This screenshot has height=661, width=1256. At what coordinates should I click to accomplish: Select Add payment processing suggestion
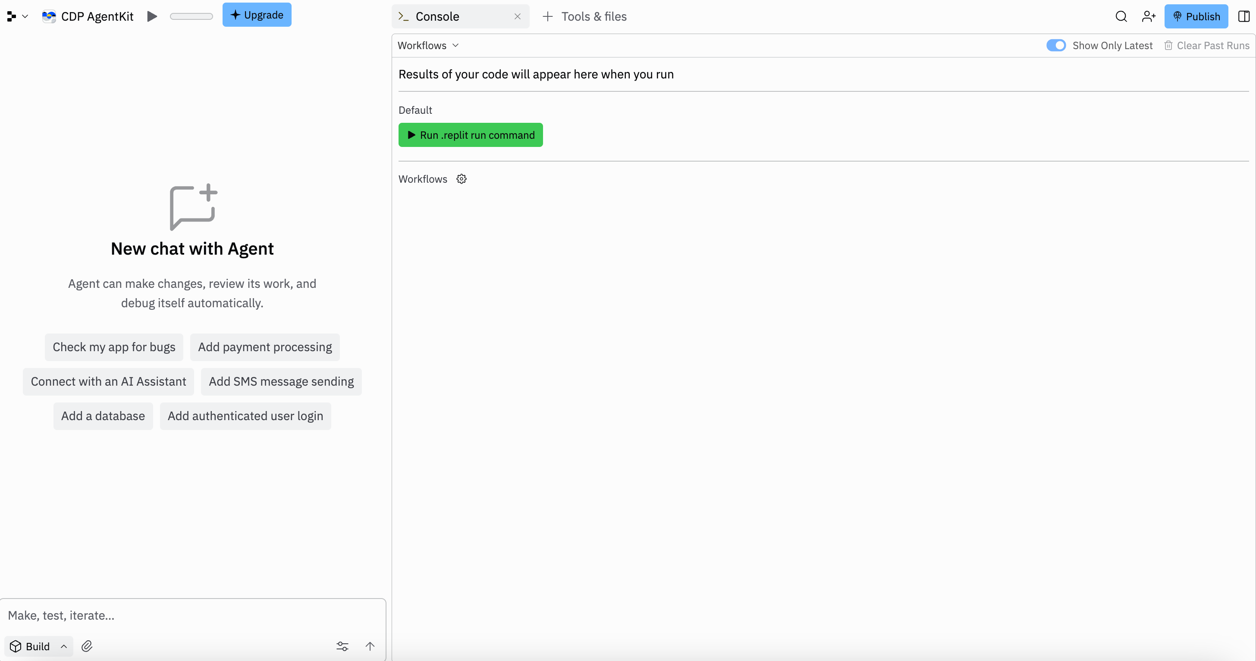point(265,347)
